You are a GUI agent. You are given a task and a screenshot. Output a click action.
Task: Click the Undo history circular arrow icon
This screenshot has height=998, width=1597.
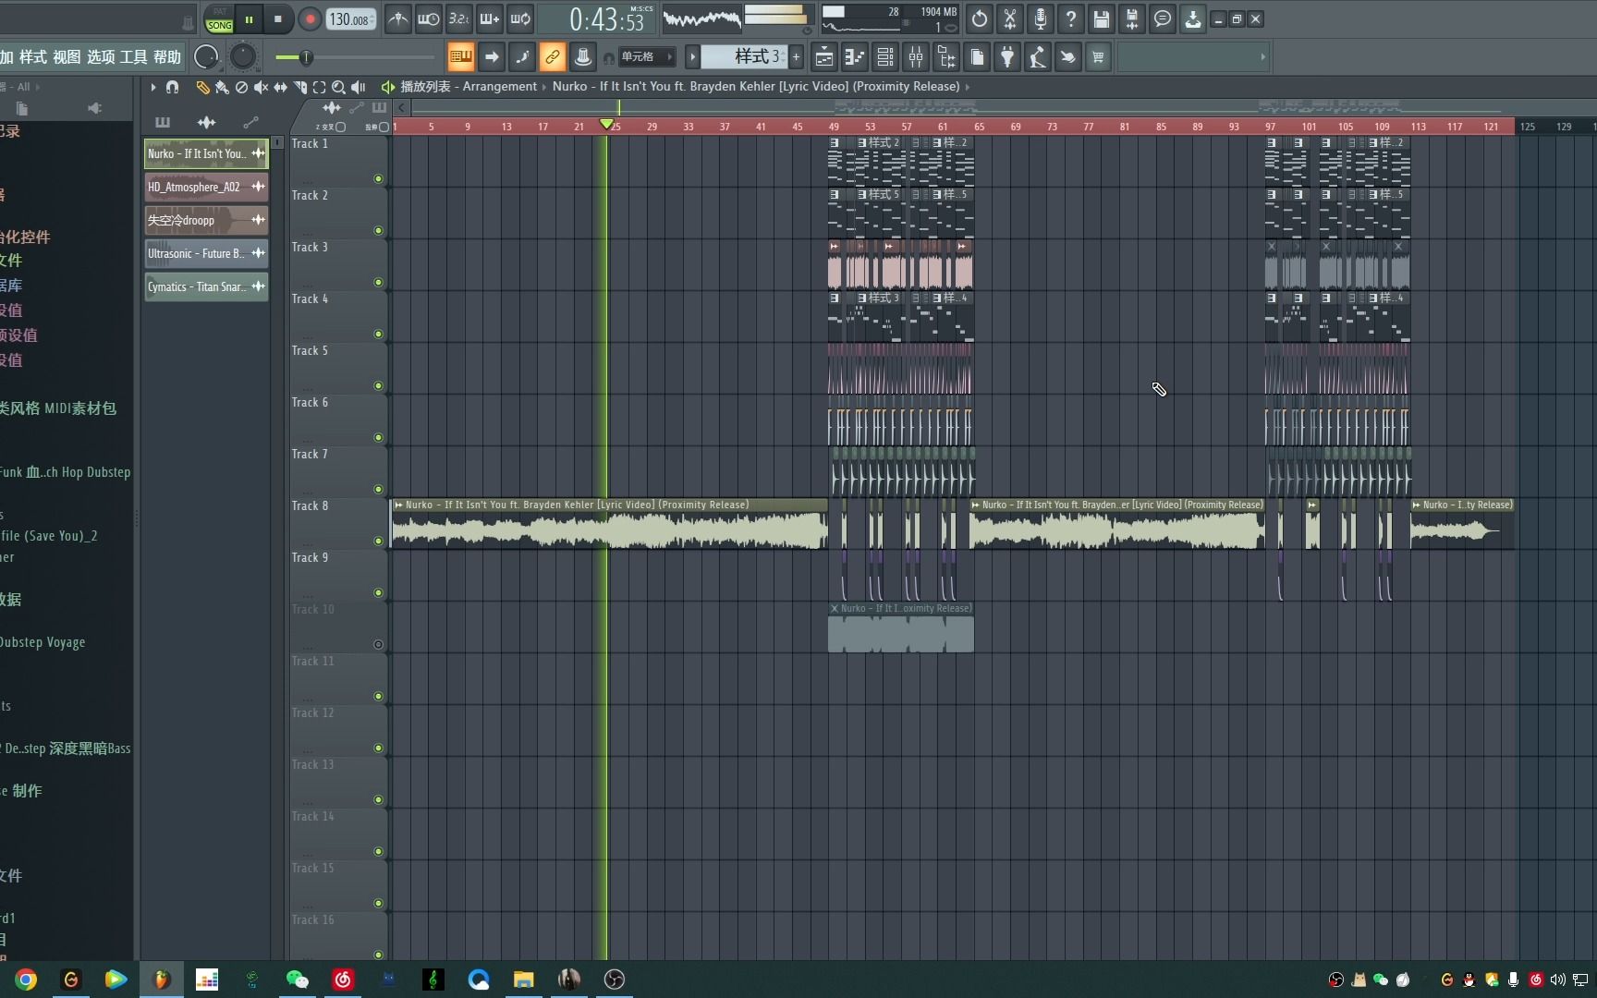(980, 18)
